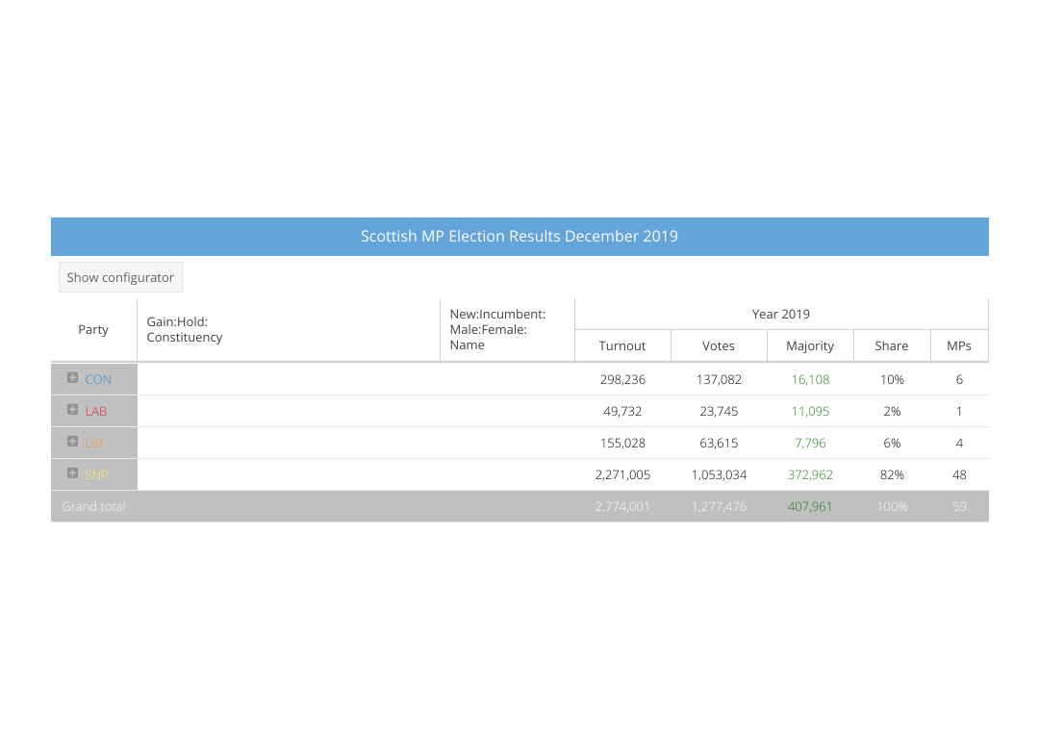Click the Party column header
The width and height of the screenshot is (1039, 739).
coord(93,329)
